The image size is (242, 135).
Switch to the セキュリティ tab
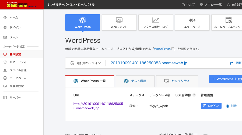point(177,81)
